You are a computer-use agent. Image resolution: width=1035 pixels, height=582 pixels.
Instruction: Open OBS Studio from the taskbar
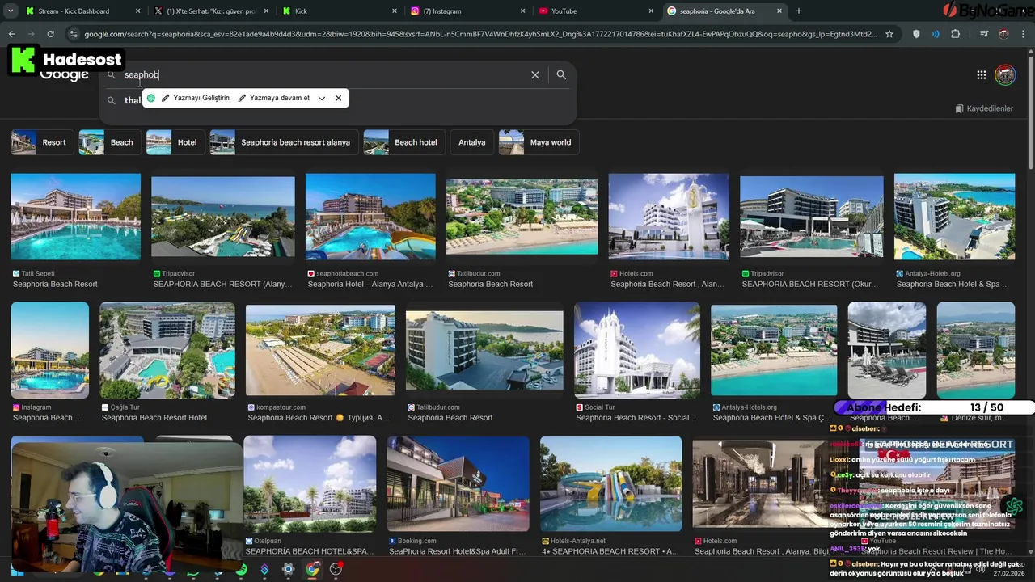click(336, 569)
